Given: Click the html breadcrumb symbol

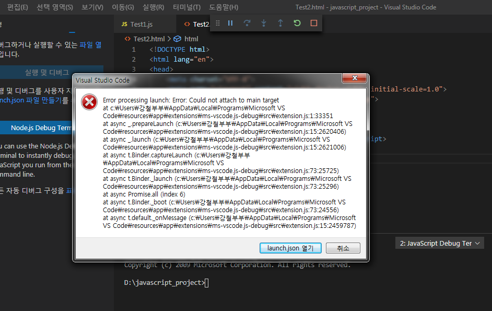Looking at the screenshot, I should [x=191, y=39].
